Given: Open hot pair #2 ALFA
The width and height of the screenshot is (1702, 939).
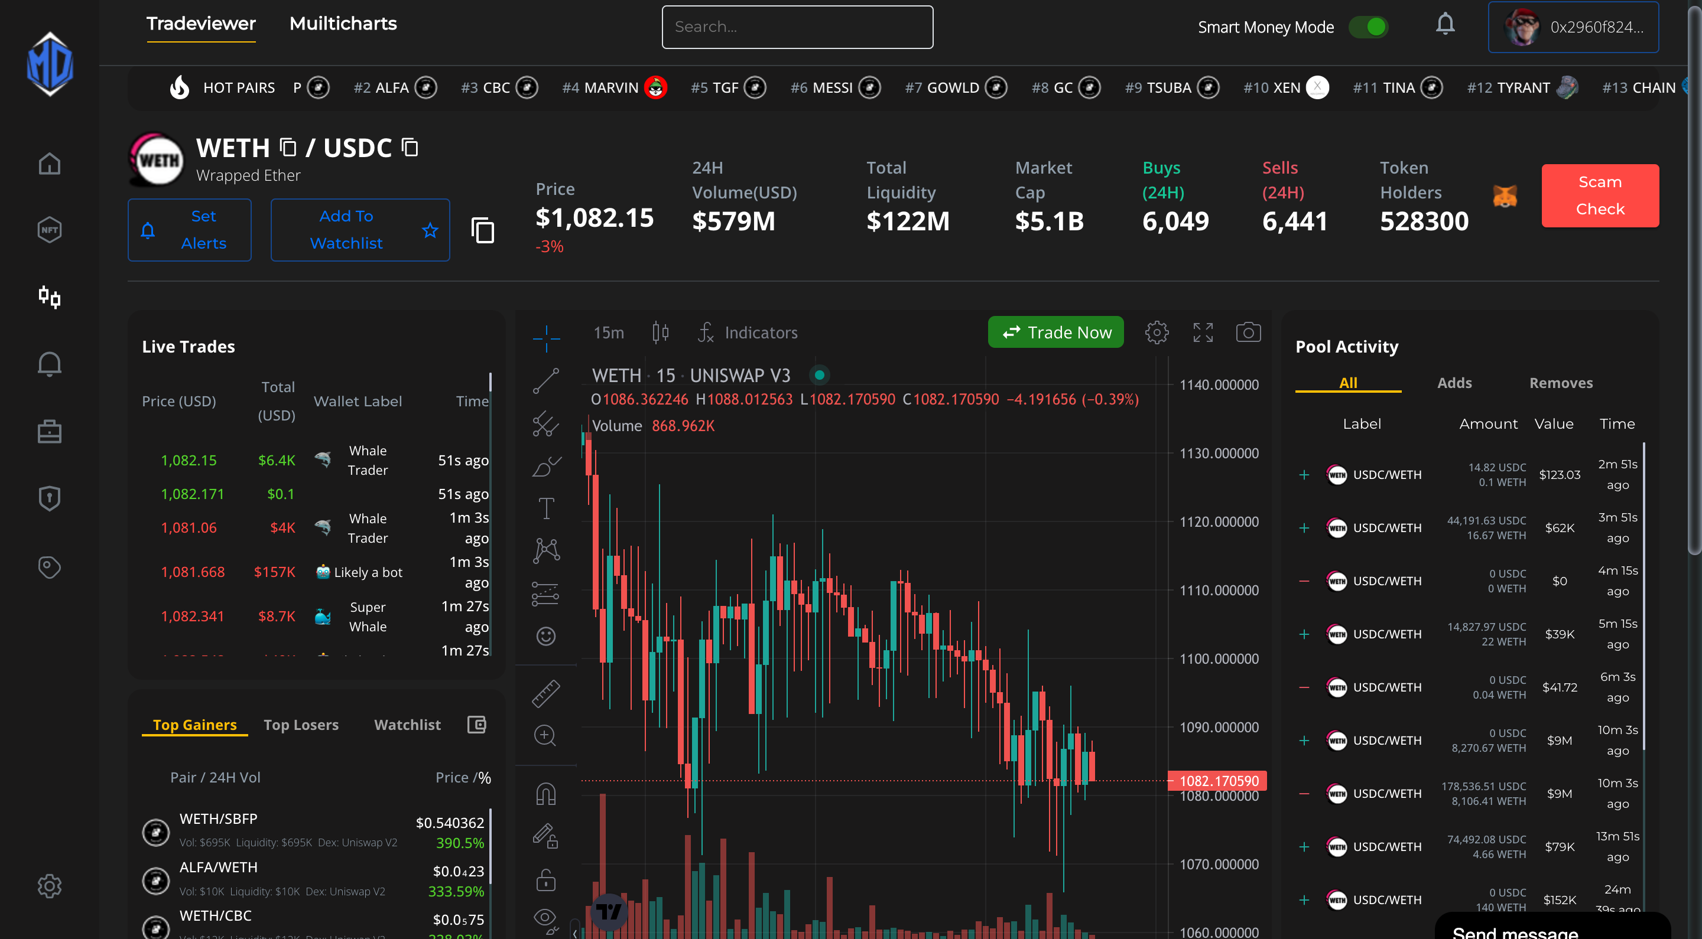Looking at the screenshot, I should tap(395, 88).
